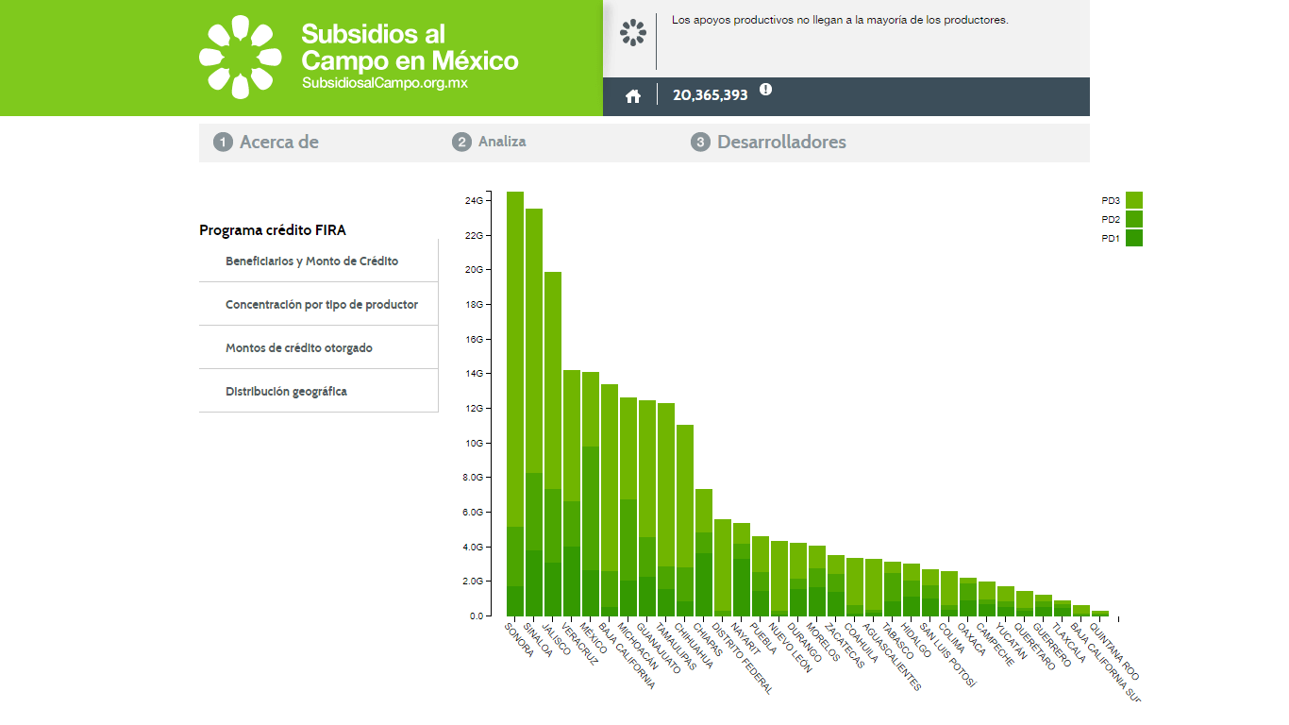Open the Acerca de tab

[279, 143]
